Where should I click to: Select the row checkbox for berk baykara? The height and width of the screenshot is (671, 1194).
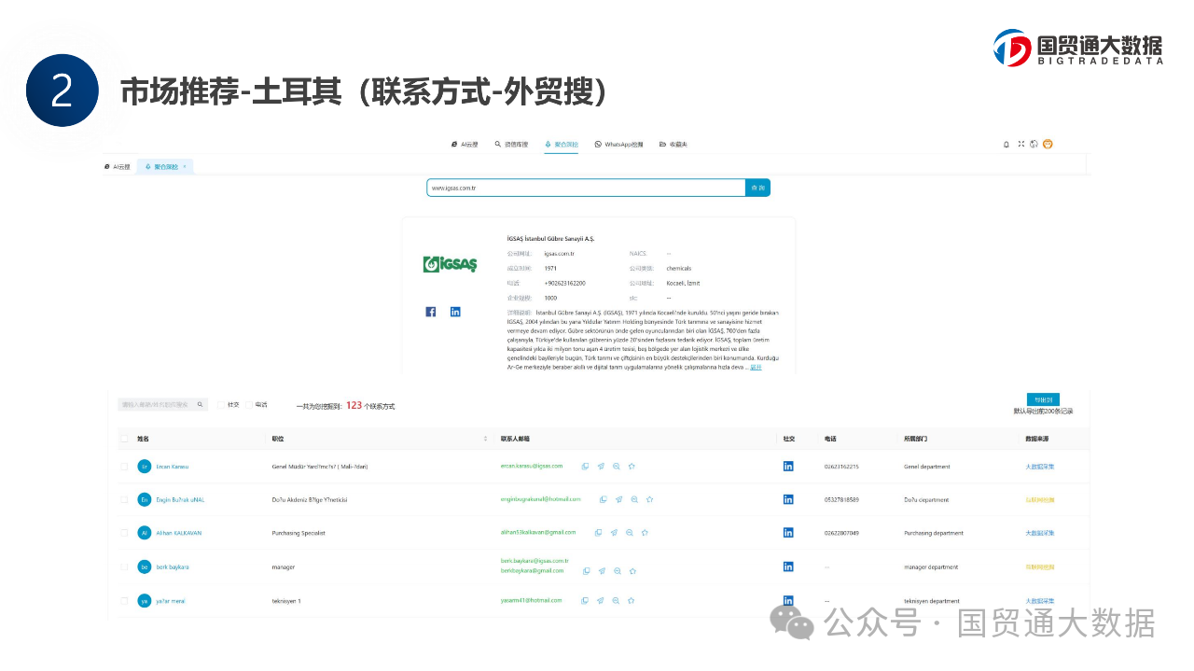pos(124,566)
